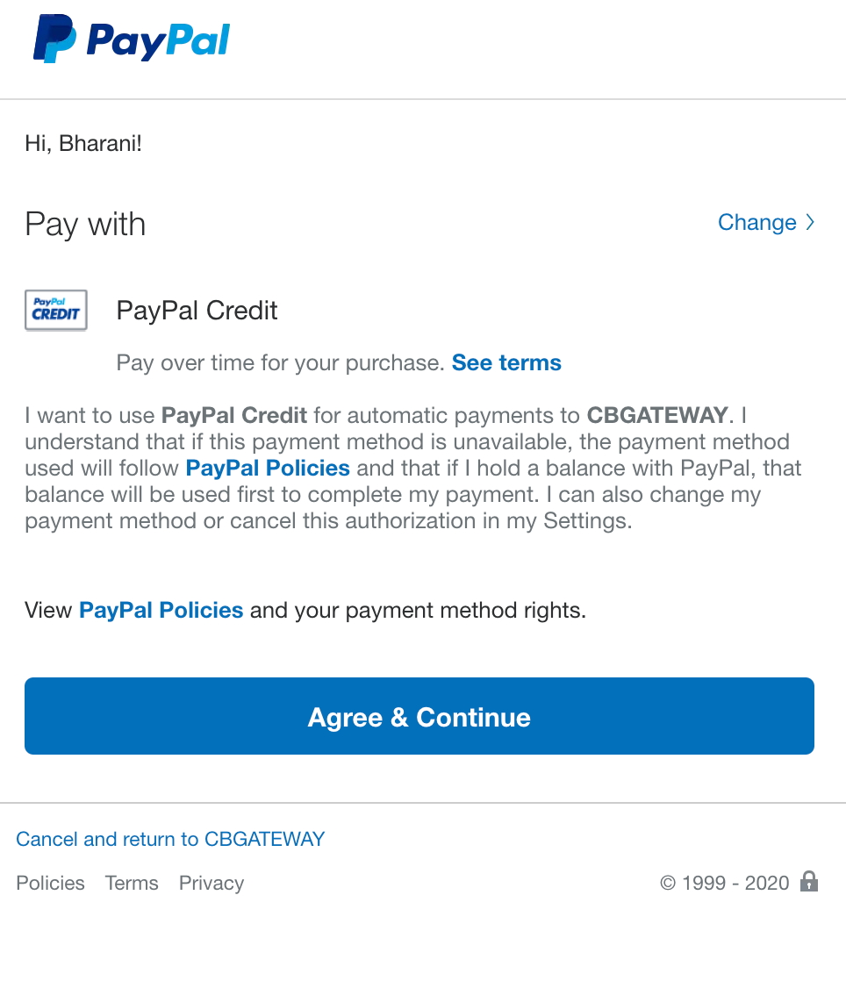This screenshot has width=846, height=981.
Task: Open PayPal Policies link in authorization paragraph
Action: (268, 468)
